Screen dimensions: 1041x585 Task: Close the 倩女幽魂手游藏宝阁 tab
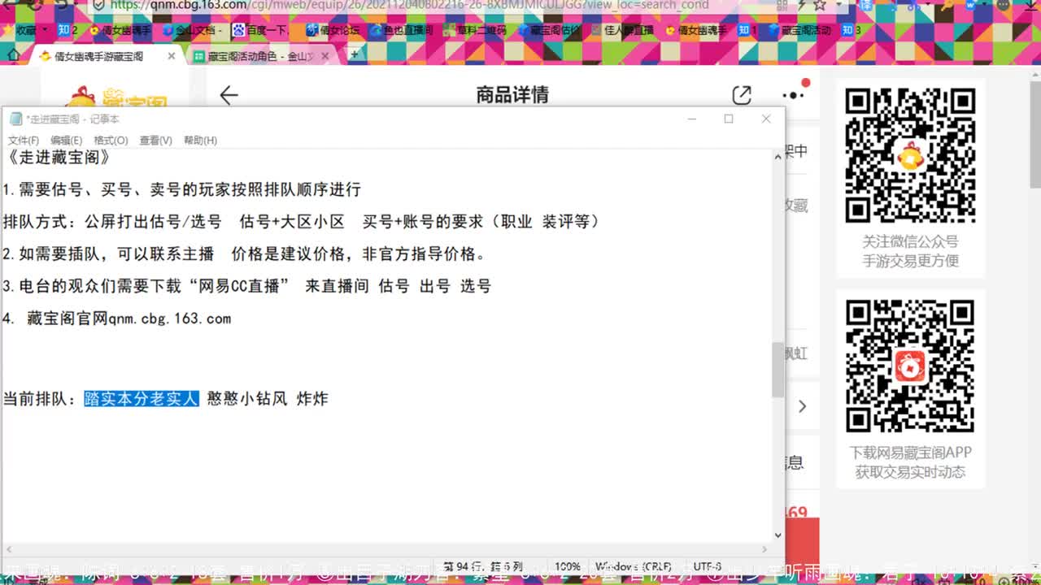point(171,56)
